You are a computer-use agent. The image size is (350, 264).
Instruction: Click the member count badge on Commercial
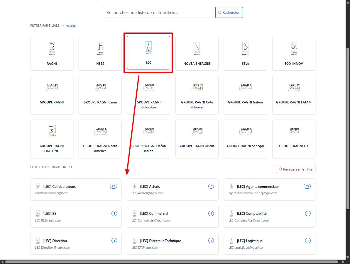[211, 213]
